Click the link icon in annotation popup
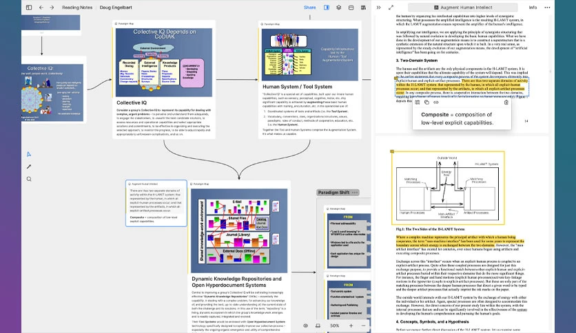576x333 pixels. (x=436, y=103)
